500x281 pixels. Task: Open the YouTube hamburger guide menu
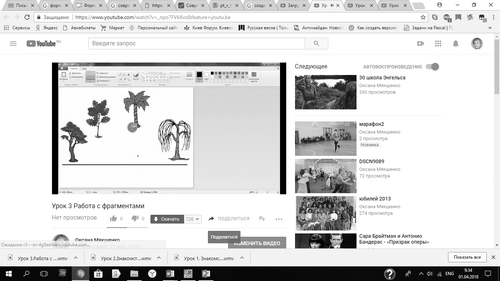coord(13,44)
